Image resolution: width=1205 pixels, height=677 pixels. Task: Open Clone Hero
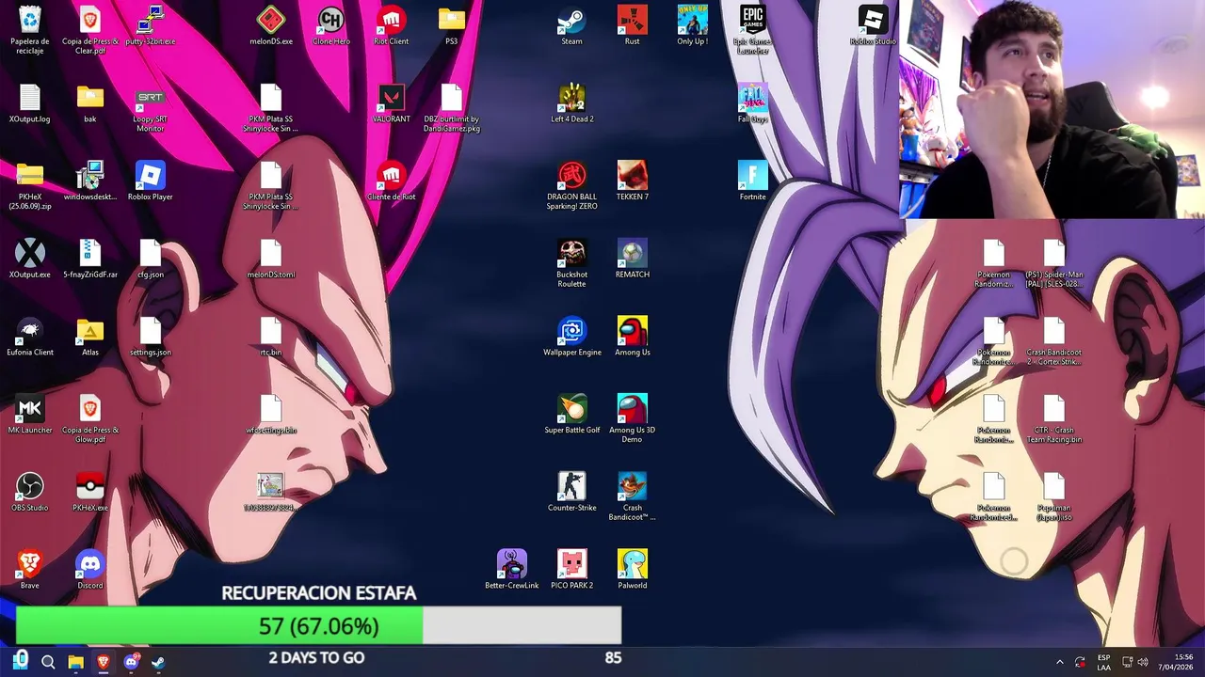pos(330,25)
